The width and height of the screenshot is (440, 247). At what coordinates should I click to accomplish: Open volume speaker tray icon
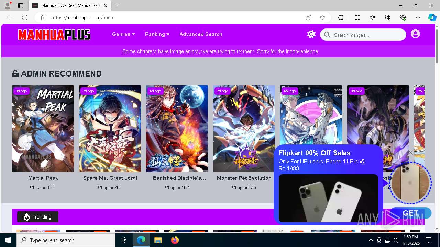click(x=395, y=240)
